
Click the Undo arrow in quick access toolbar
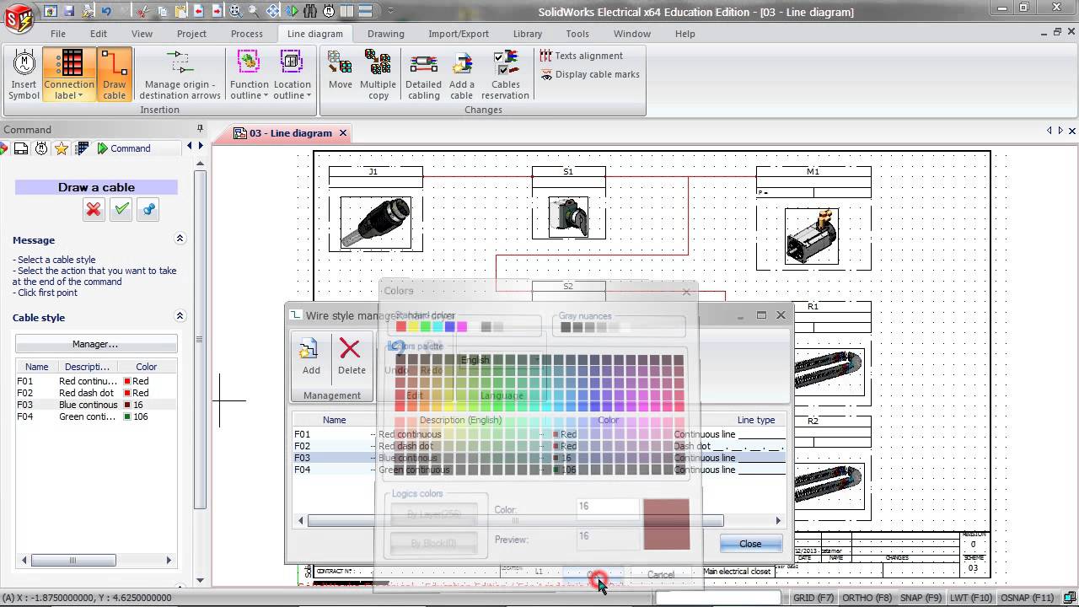tap(106, 11)
